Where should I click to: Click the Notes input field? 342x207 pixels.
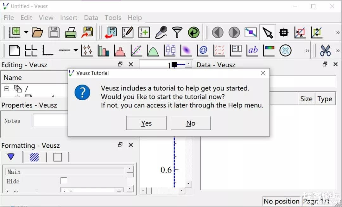tap(50, 121)
